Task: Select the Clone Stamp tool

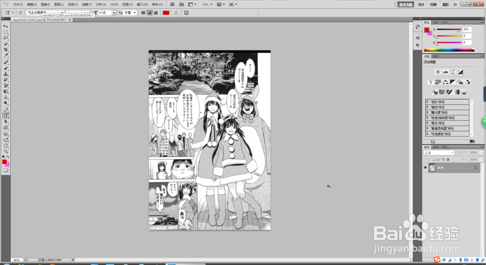Action: click(x=6, y=74)
